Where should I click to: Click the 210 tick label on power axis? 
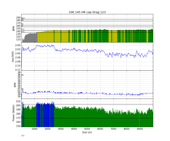(18, 101)
